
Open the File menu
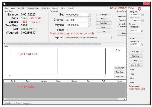[7, 8]
